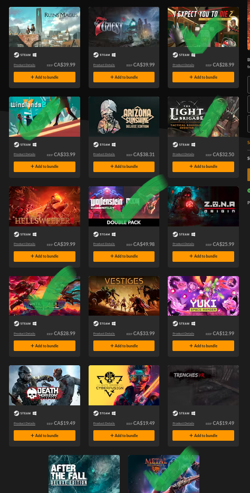Click the Windows icon under Yuki Space Ranger
Screen dimensions: 250x493
pyautogui.click(x=193, y=324)
